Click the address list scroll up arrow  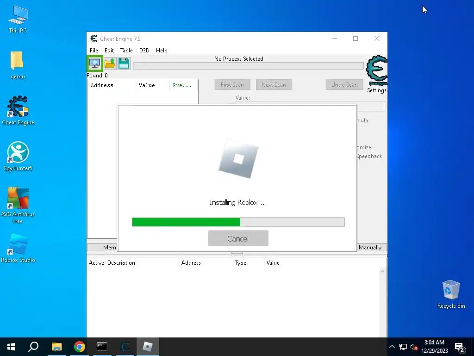[x=382, y=271]
